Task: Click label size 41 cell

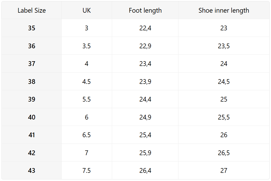Action: [32, 135]
